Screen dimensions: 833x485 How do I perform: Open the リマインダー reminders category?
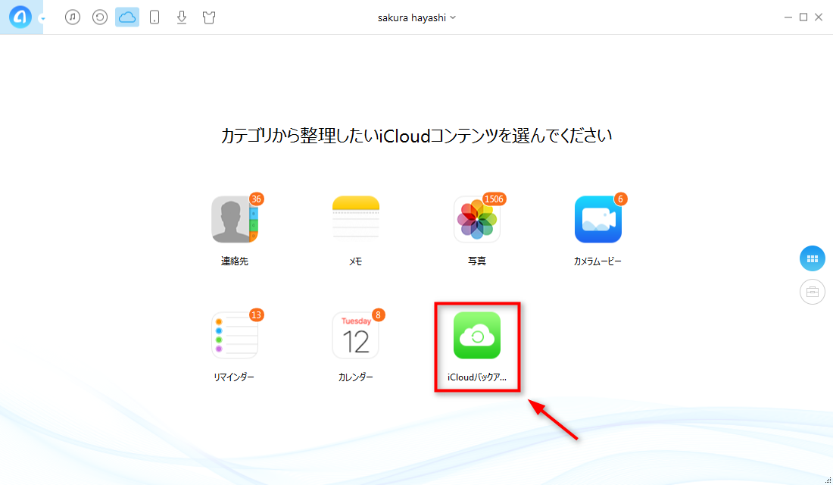coord(235,335)
